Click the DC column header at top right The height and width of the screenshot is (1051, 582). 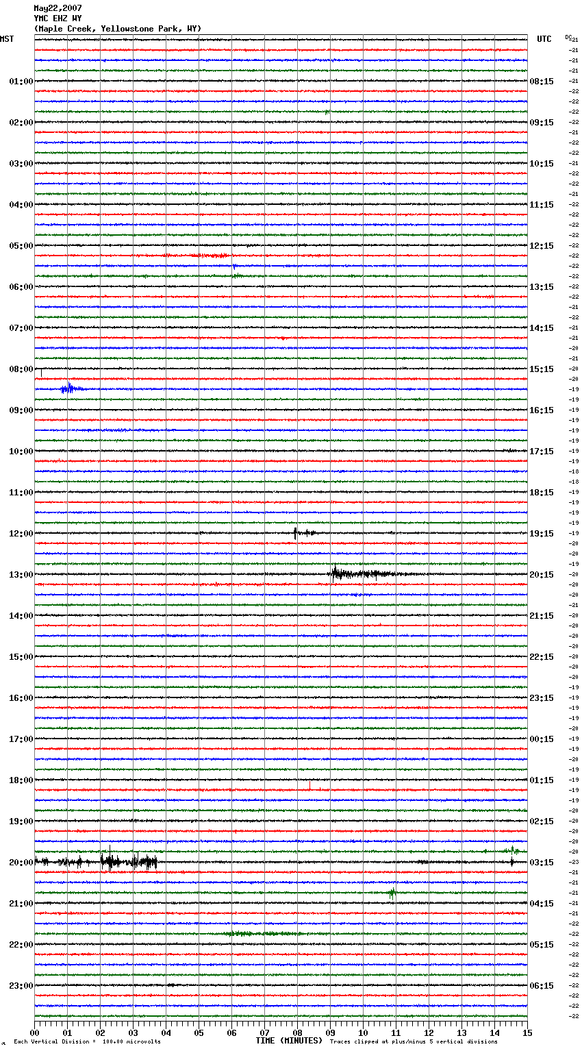(x=568, y=37)
